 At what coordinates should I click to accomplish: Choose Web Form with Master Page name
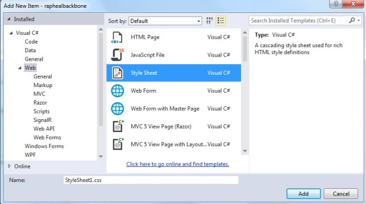point(165,109)
